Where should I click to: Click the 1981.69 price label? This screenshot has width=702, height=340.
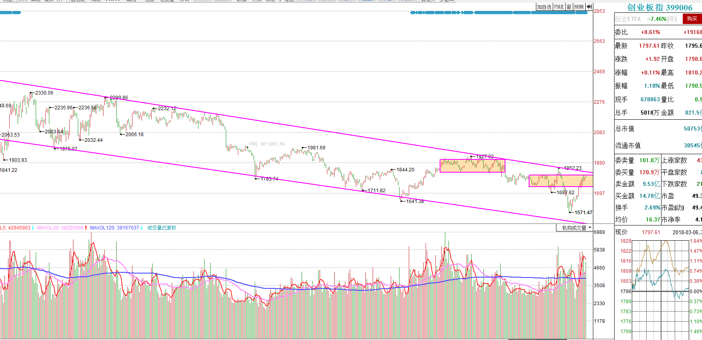click(x=316, y=148)
